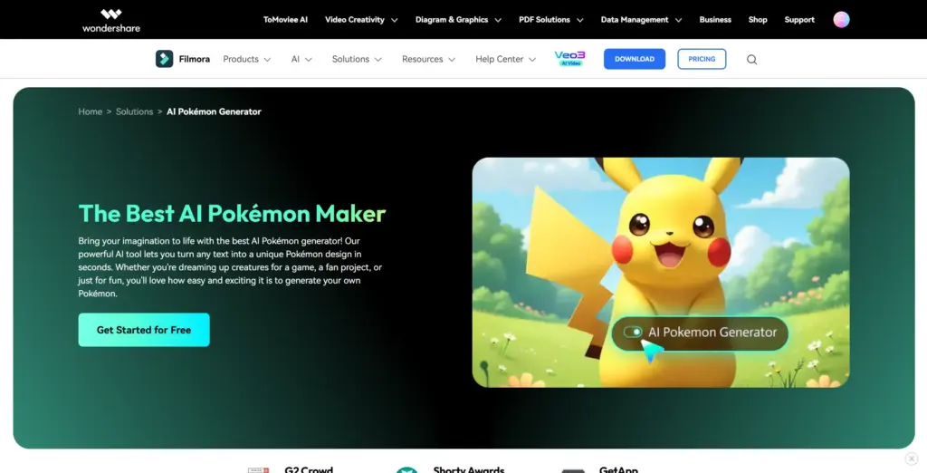The image size is (927, 473).
Task: Open the Solutions dropdown menu
Action: point(357,59)
